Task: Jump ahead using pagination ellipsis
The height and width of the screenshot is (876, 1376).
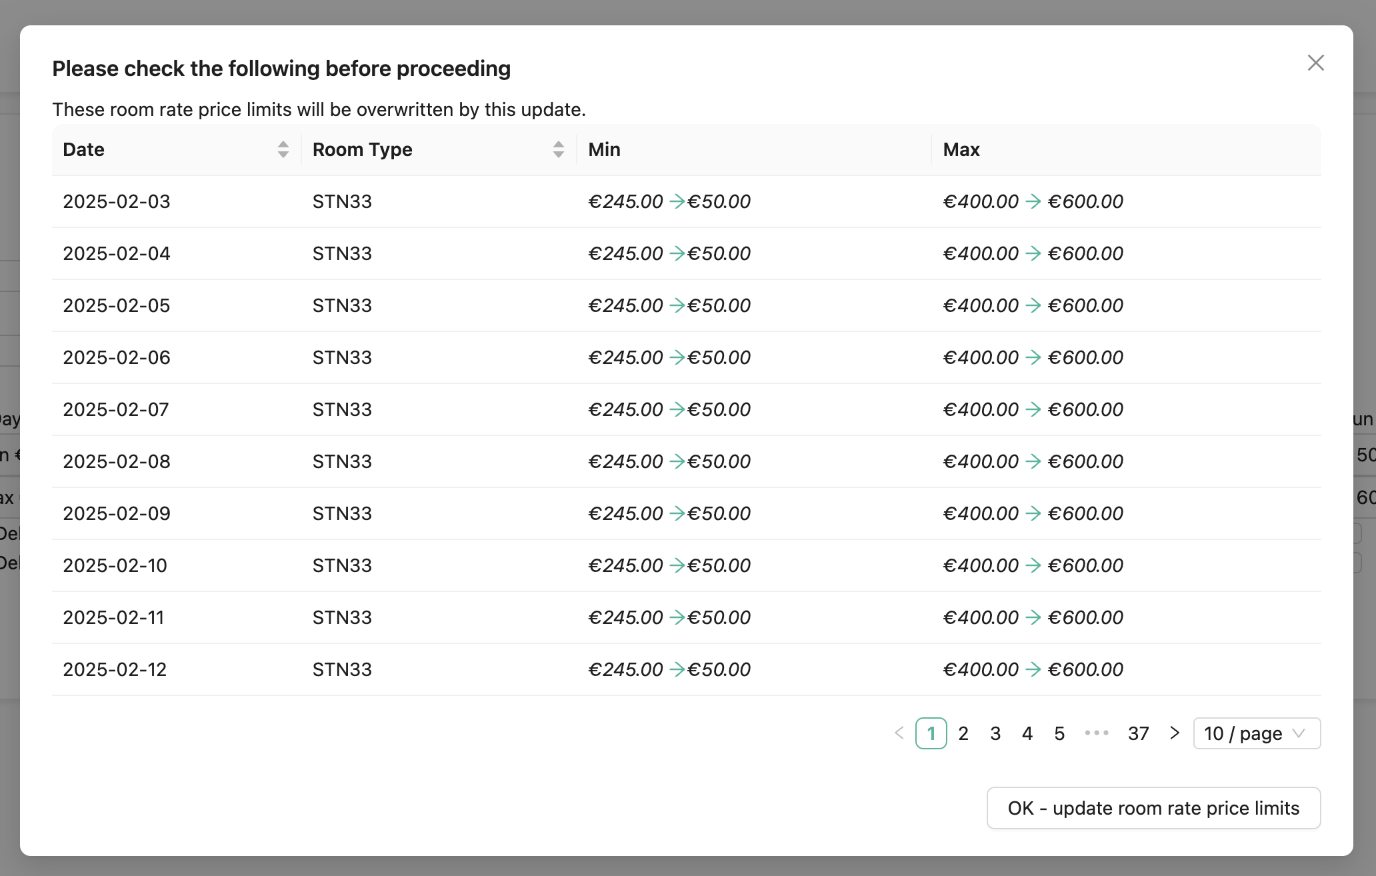Action: [x=1097, y=733]
